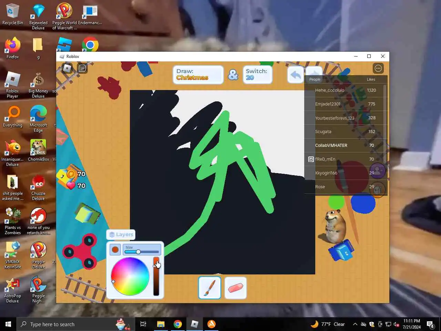The height and width of the screenshot is (331, 441).
Task: Open Peggle World of Warcraft shortcut
Action: tap(64, 17)
